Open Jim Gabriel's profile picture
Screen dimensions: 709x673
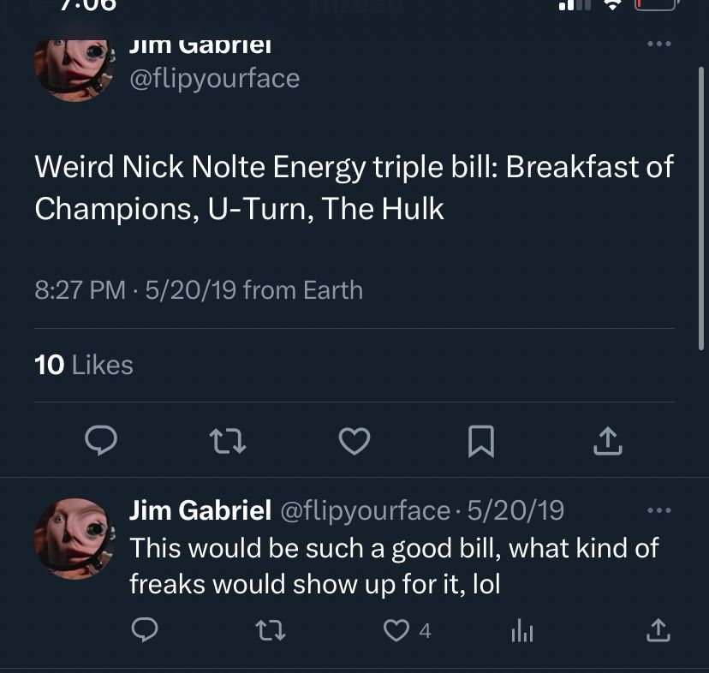(x=75, y=68)
